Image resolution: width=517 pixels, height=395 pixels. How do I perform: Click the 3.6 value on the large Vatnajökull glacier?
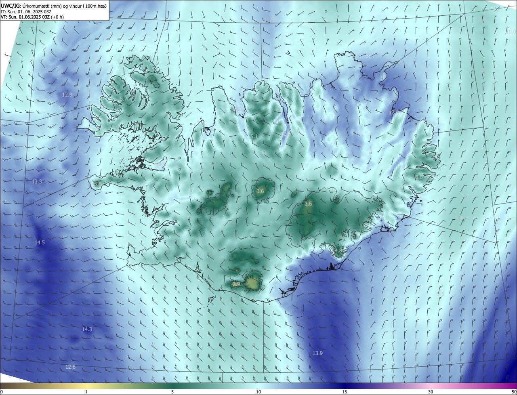pyautogui.click(x=308, y=204)
